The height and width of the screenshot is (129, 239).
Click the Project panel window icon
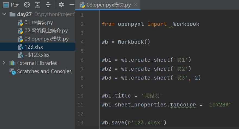[6, 5]
